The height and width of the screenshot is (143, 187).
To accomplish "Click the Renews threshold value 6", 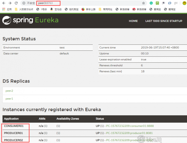I will tap(142, 65).
